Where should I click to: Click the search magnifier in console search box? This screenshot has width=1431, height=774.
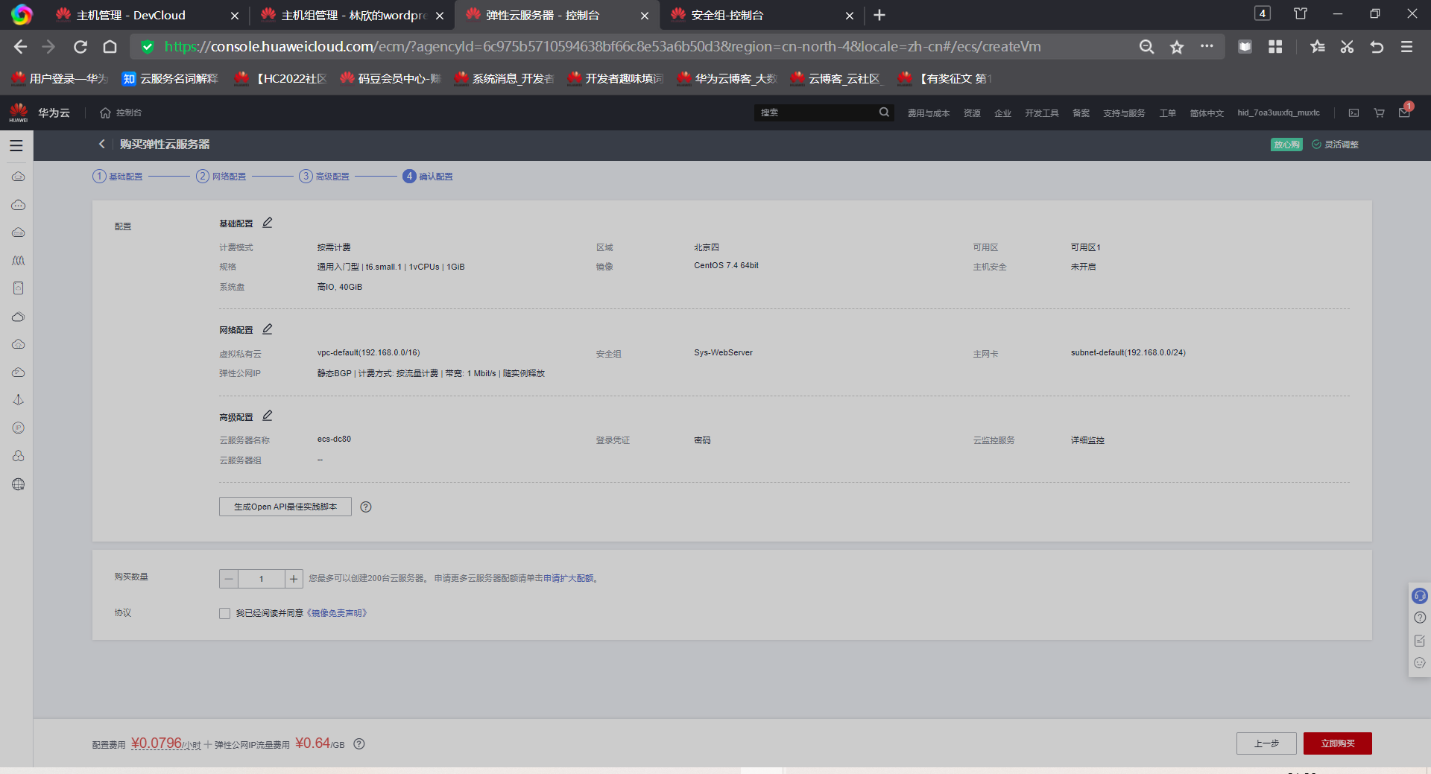coord(884,112)
